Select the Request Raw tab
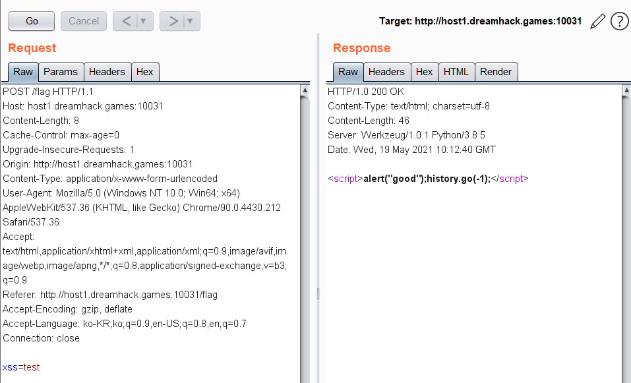 pos(23,72)
